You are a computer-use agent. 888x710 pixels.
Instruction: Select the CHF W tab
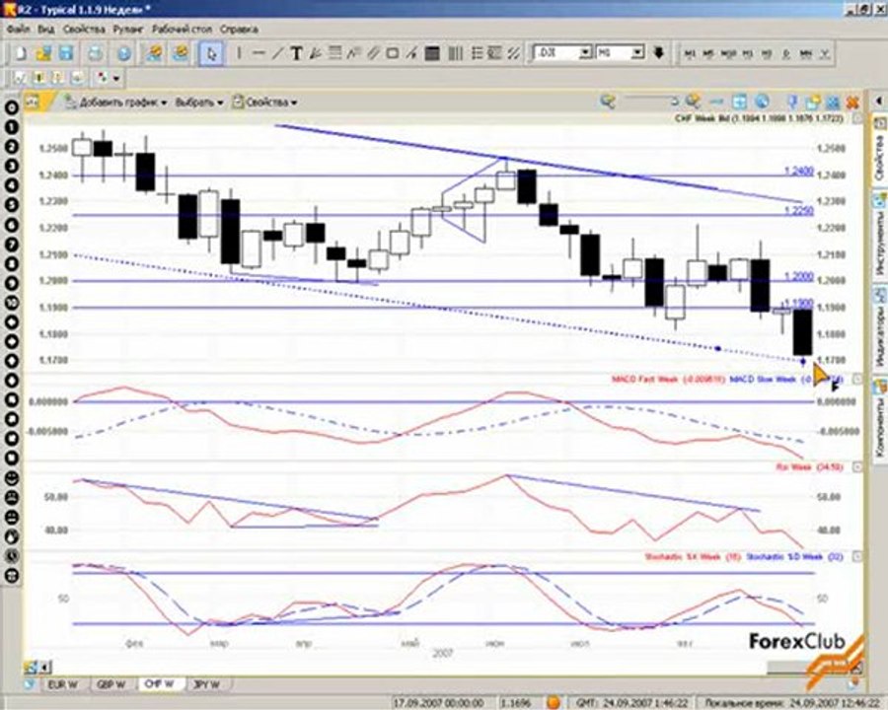coord(160,684)
